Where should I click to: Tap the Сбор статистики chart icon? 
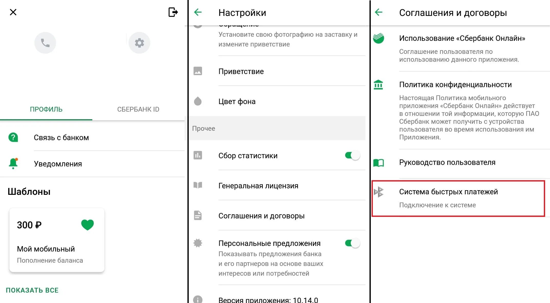click(x=198, y=155)
